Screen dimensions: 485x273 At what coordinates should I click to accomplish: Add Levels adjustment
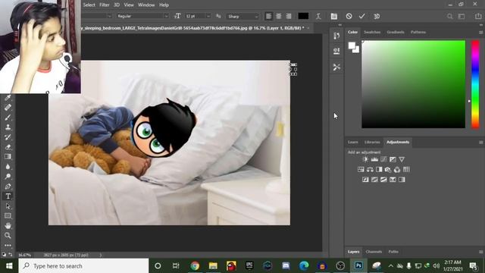(x=374, y=159)
